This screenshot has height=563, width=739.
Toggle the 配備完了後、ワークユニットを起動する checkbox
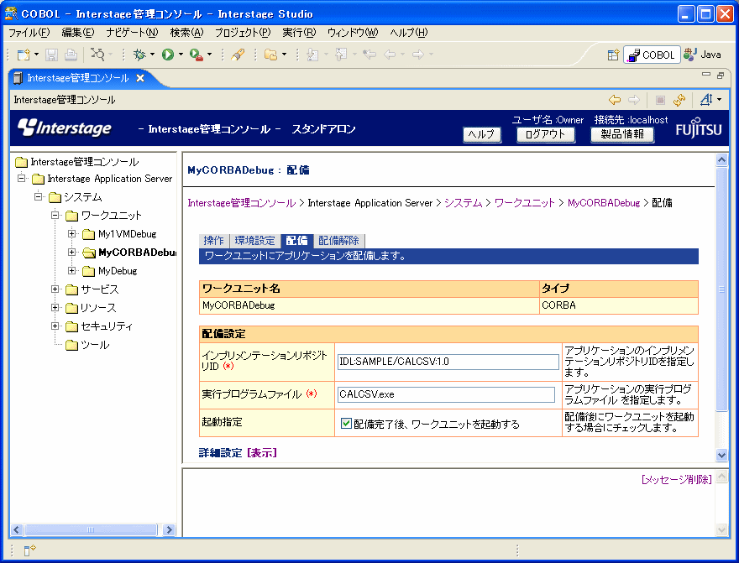[x=346, y=423]
